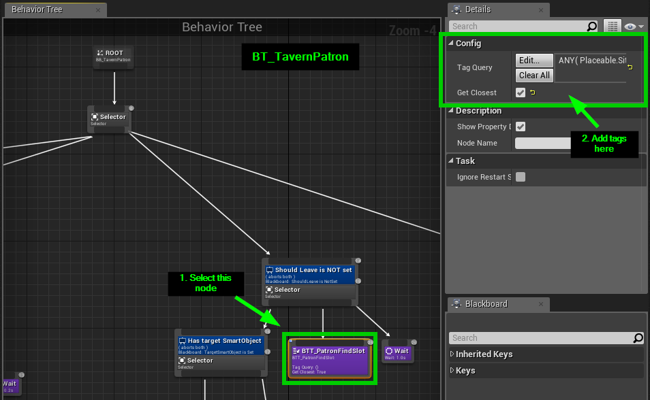
Task: Select the Wait 1.0s task node
Action: 397,353
